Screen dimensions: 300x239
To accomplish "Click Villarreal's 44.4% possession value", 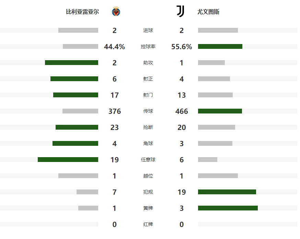I will (x=115, y=47).
